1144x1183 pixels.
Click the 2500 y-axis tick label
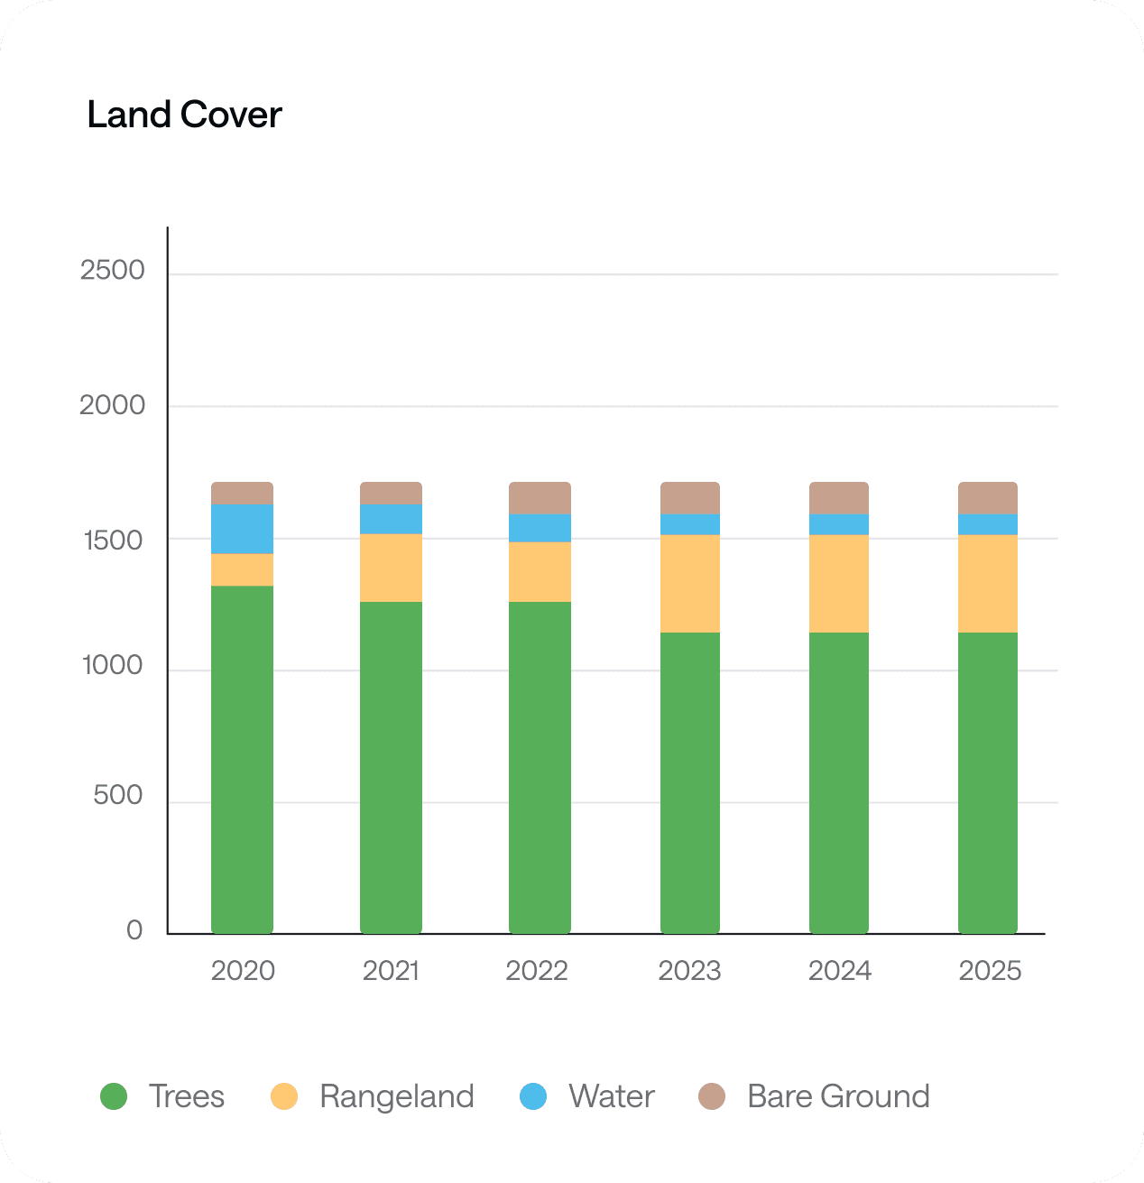pos(112,270)
